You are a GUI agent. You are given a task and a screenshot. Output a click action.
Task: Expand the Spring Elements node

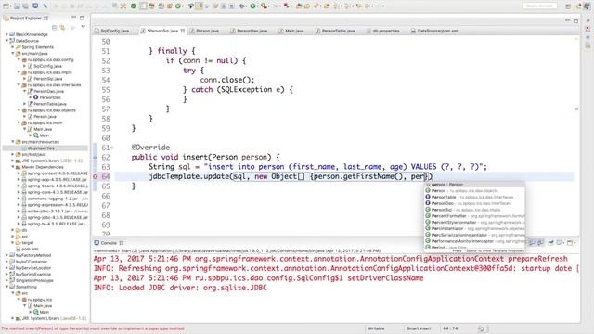click(12, 47)
